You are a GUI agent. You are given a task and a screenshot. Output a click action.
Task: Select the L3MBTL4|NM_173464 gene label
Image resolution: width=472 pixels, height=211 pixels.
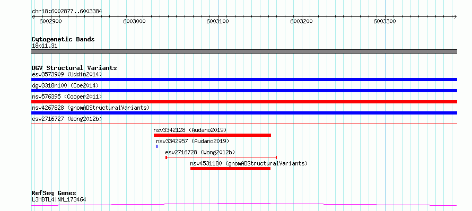[x=59, y=199]
